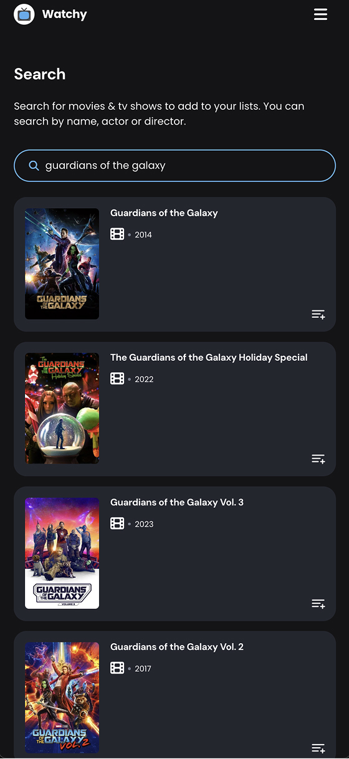
Task: Click film icon next to 2017
Action: point(117,668)
